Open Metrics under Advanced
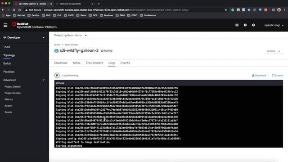The image size is (288, 162). point(9,99)
